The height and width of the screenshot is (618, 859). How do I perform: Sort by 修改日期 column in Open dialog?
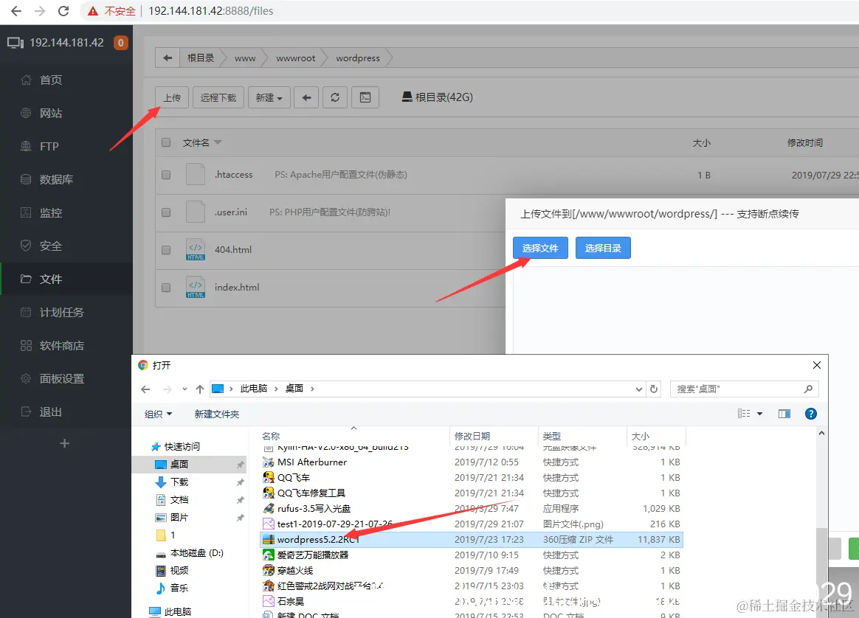[x=472, y=437]
